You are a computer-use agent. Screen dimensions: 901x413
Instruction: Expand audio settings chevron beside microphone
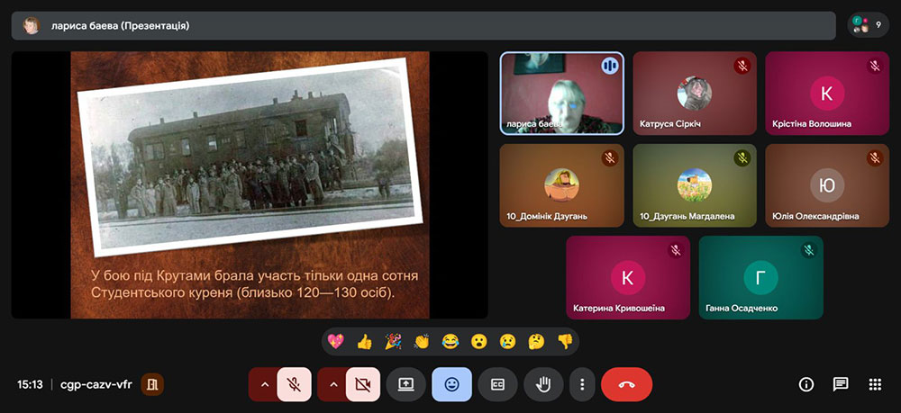click(264, 384)
